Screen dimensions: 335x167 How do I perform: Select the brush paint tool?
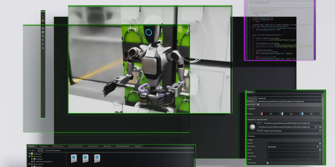(x=43, y=44)
